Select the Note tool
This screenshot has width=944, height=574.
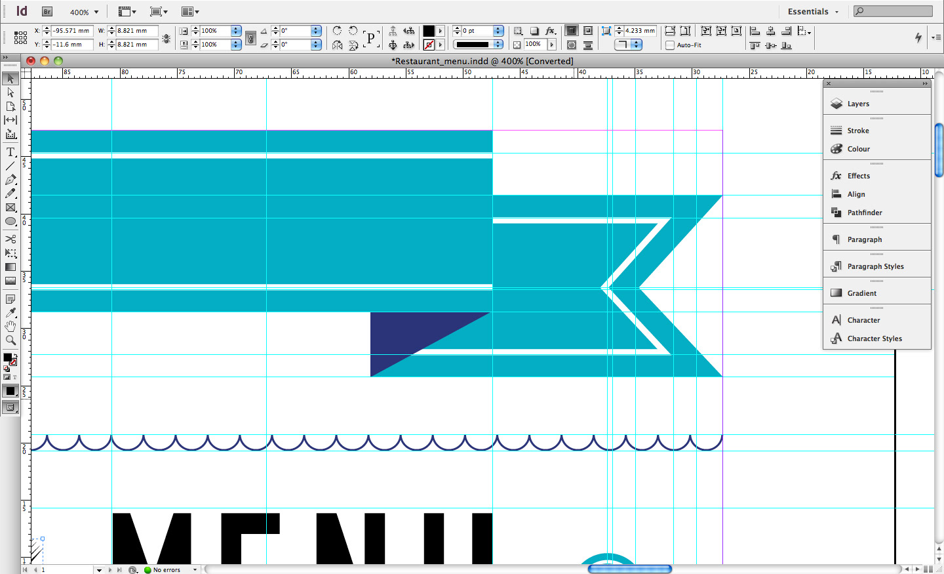(x=10, y=299)
